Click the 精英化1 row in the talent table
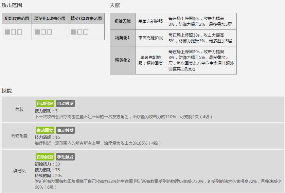285x193 pixels. pos(122,38)
